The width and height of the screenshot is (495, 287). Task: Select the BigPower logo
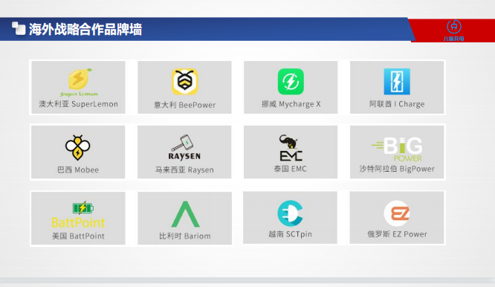[397, 149]
